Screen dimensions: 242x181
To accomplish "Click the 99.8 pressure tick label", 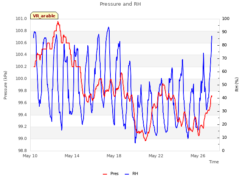I will (23, 90).
